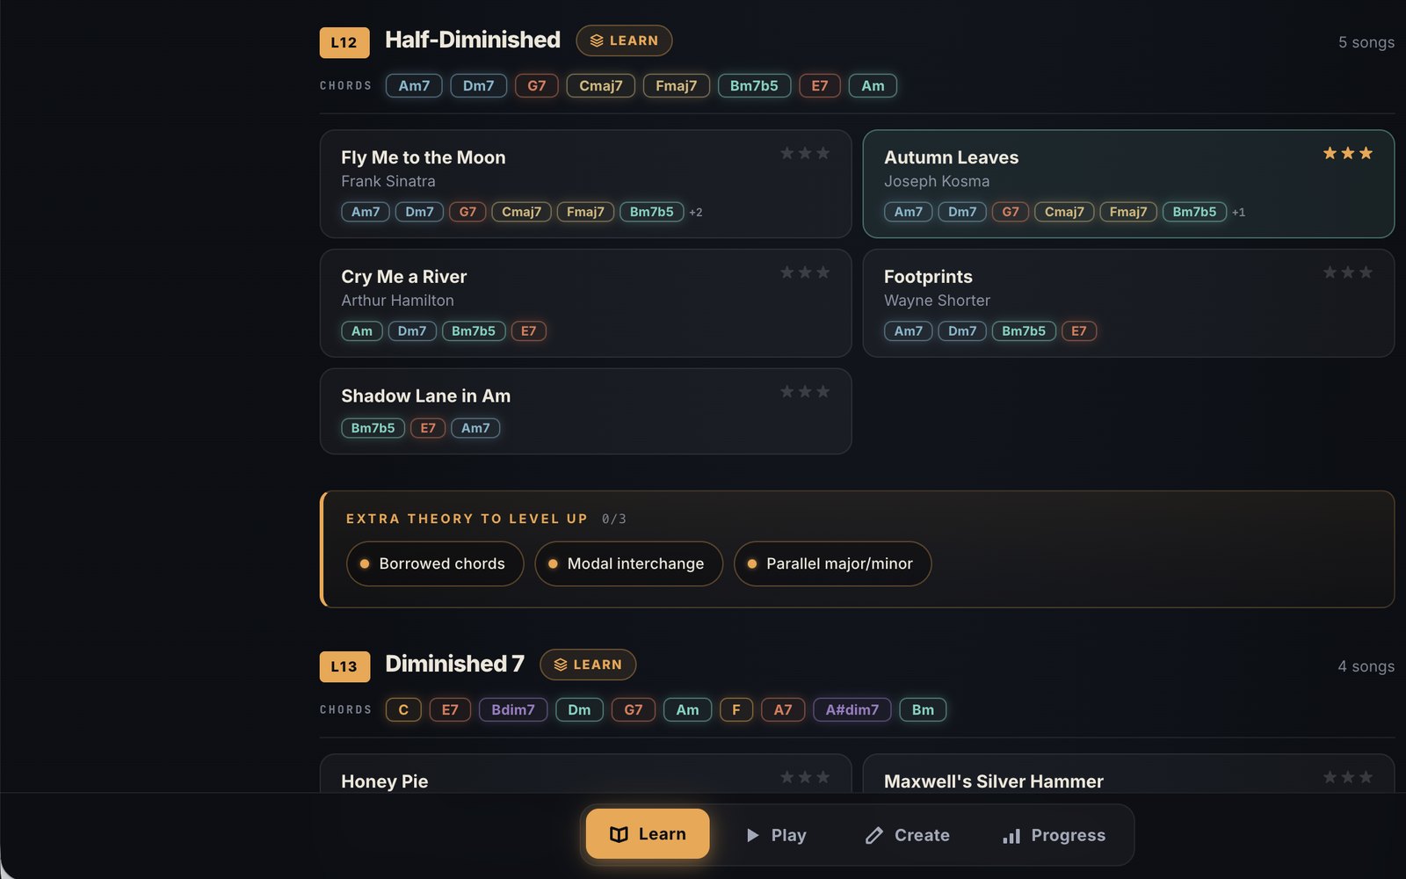Screen dimensions: 1406x879
Task: Open the Shadow Lane in Am song
Action: 585,411
